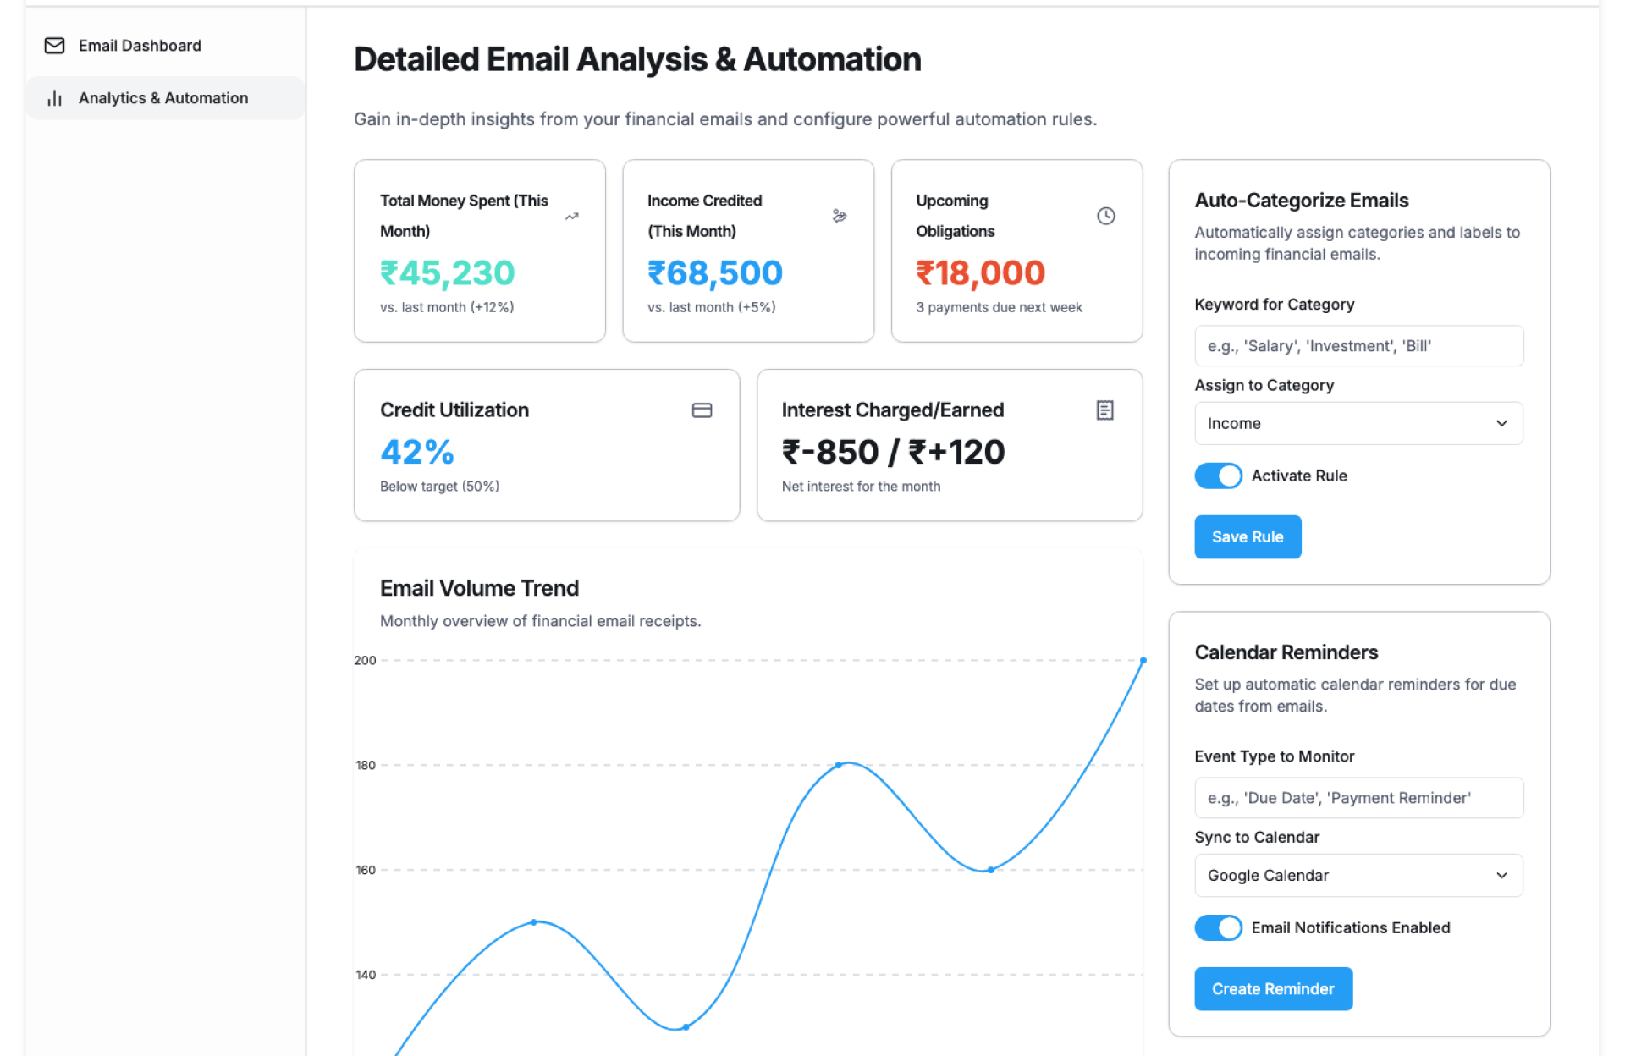Select Analytics & Automation in sidebar

163,98
